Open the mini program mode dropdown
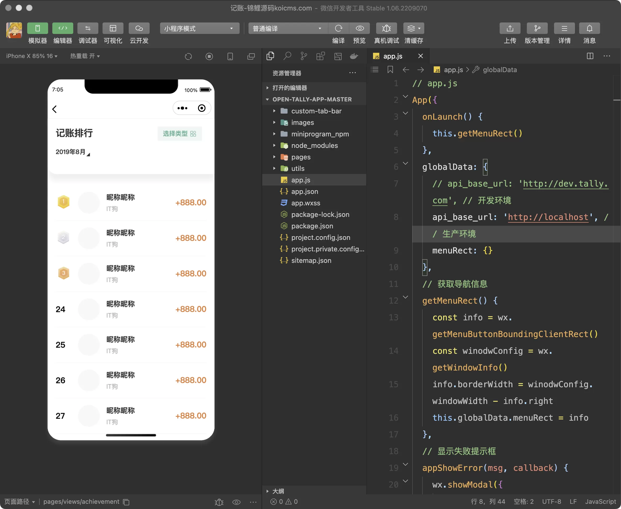The image size is (621, 509). click(200, 28)
